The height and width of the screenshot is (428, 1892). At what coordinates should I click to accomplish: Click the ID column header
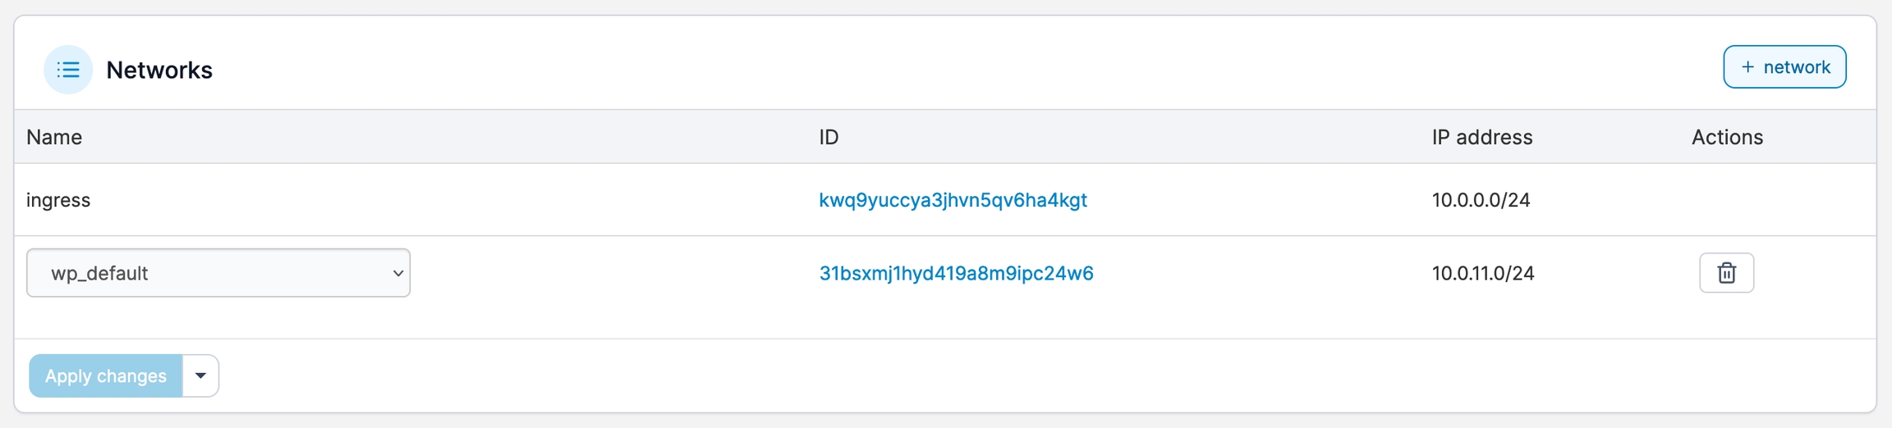pos(829,137)
